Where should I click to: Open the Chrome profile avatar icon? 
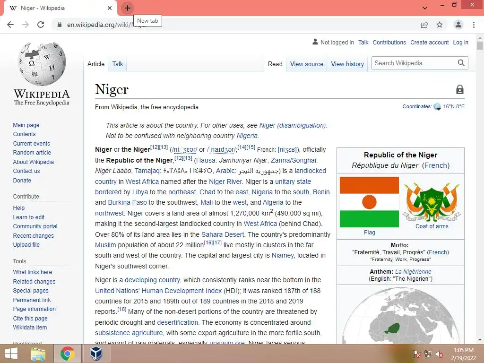[458, 25]
